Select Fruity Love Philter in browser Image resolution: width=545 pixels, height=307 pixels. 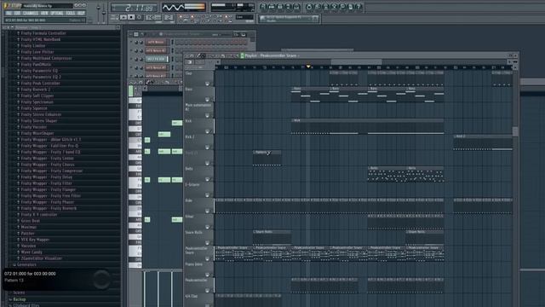[37, 52]
